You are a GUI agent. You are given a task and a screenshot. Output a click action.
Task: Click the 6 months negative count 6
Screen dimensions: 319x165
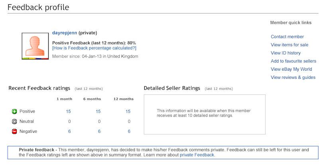point(99,132)
